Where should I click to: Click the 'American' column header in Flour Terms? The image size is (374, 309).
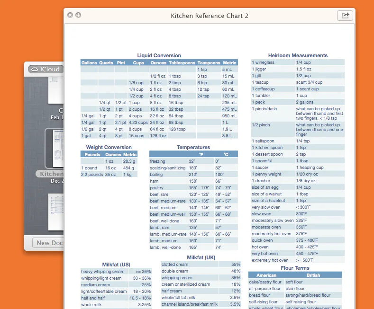(x=266, y=275)
